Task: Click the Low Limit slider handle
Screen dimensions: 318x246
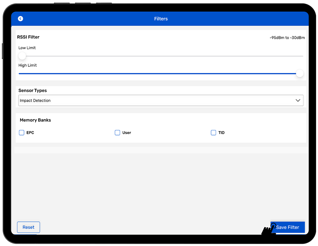Action: [x=22, y=56]
